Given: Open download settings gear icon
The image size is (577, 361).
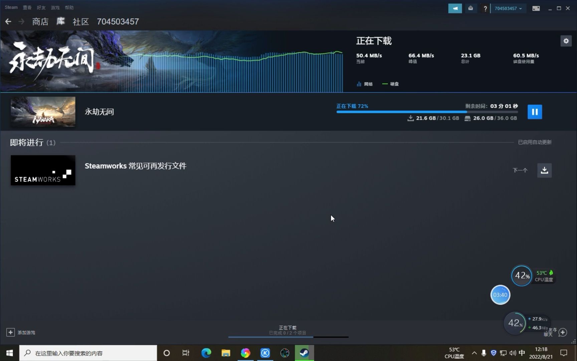Looking at the screenshot, I should [566, 41].
